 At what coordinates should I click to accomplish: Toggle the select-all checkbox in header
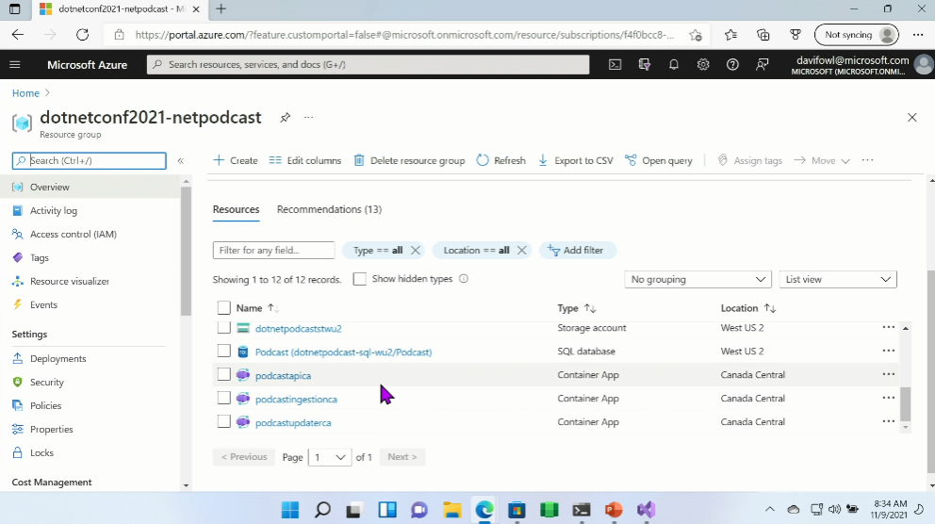click(224, 308)
